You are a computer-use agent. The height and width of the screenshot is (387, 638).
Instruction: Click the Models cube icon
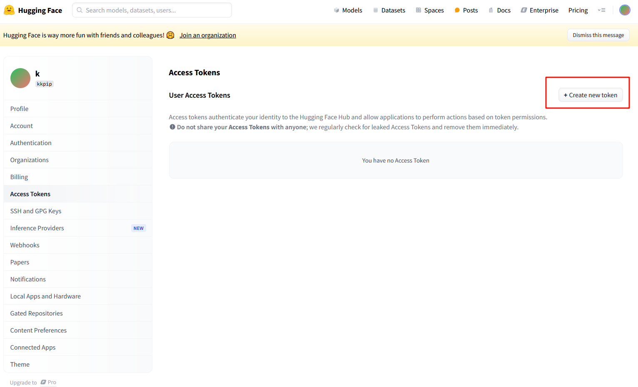[336, 10]
